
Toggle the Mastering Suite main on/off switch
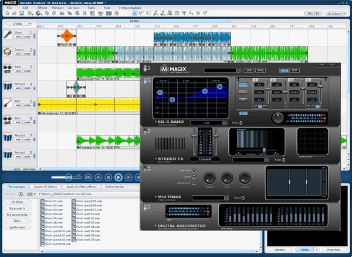(x=145, y=68)
